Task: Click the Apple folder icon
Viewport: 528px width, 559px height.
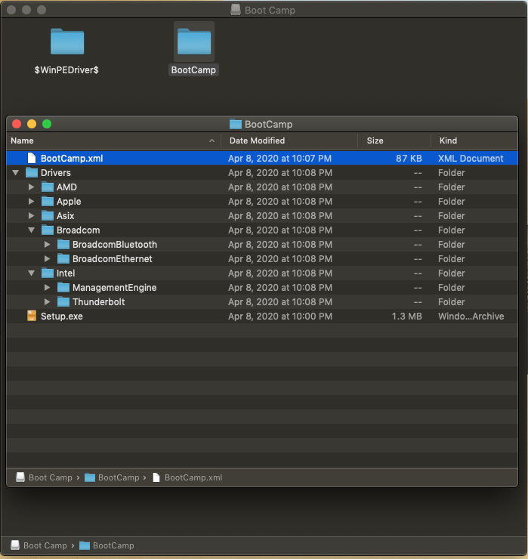Action: click(48, 202)
